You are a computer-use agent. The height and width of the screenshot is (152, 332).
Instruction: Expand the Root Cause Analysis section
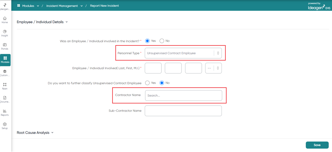52,133
